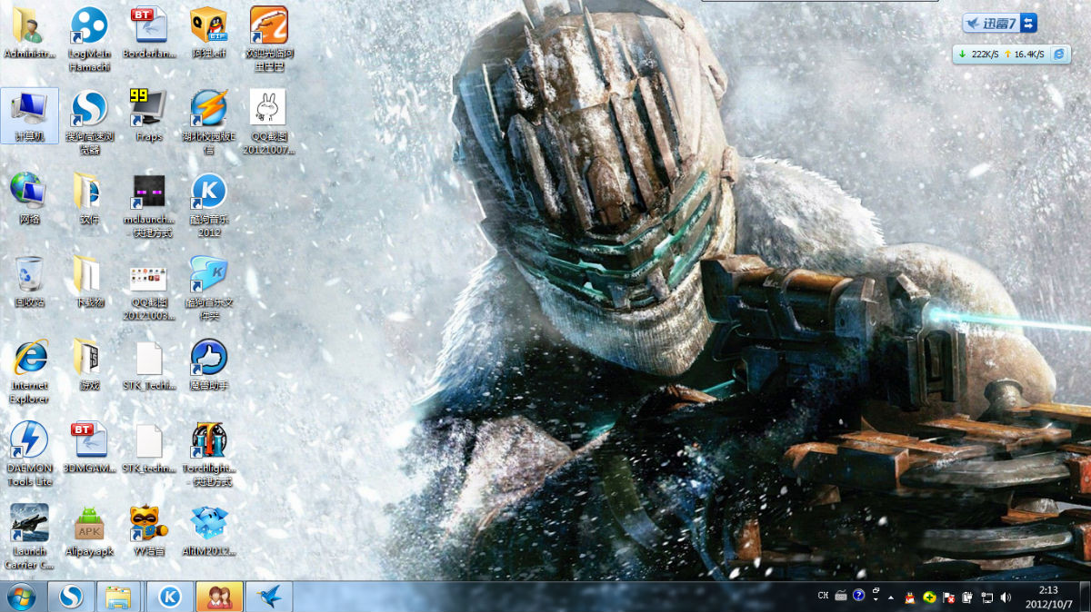Open the network connection tray icon

986,597
